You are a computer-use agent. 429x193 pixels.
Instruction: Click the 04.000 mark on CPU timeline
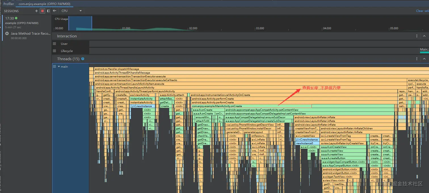327,28
